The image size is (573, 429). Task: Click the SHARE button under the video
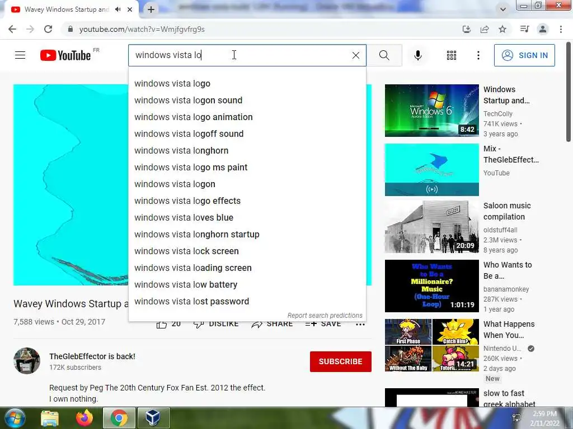(272, 325)
